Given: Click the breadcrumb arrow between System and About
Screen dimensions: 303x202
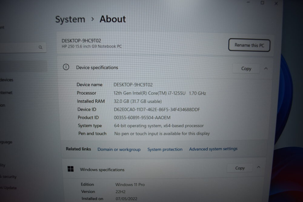Looking at the screenshot, I should [x=92, y=19].
